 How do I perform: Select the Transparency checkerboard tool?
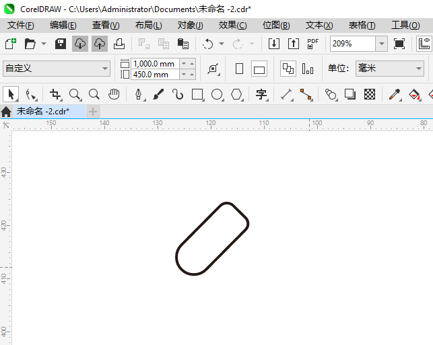coord(370,94)
